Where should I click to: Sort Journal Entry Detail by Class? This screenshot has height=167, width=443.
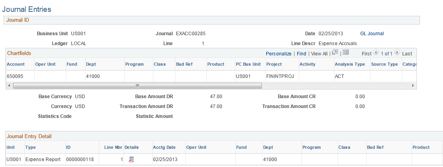click(x=344, y=147)
